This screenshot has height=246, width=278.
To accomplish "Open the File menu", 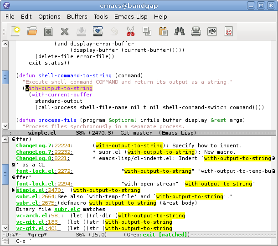I will [x=10, y=17].
